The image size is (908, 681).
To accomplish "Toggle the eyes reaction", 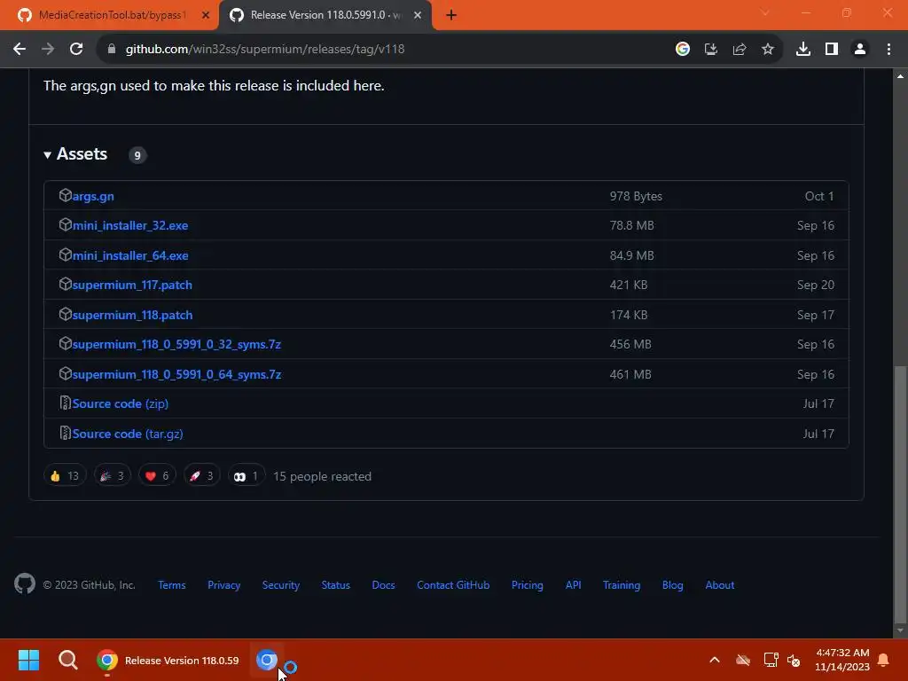I will [247, 476].
